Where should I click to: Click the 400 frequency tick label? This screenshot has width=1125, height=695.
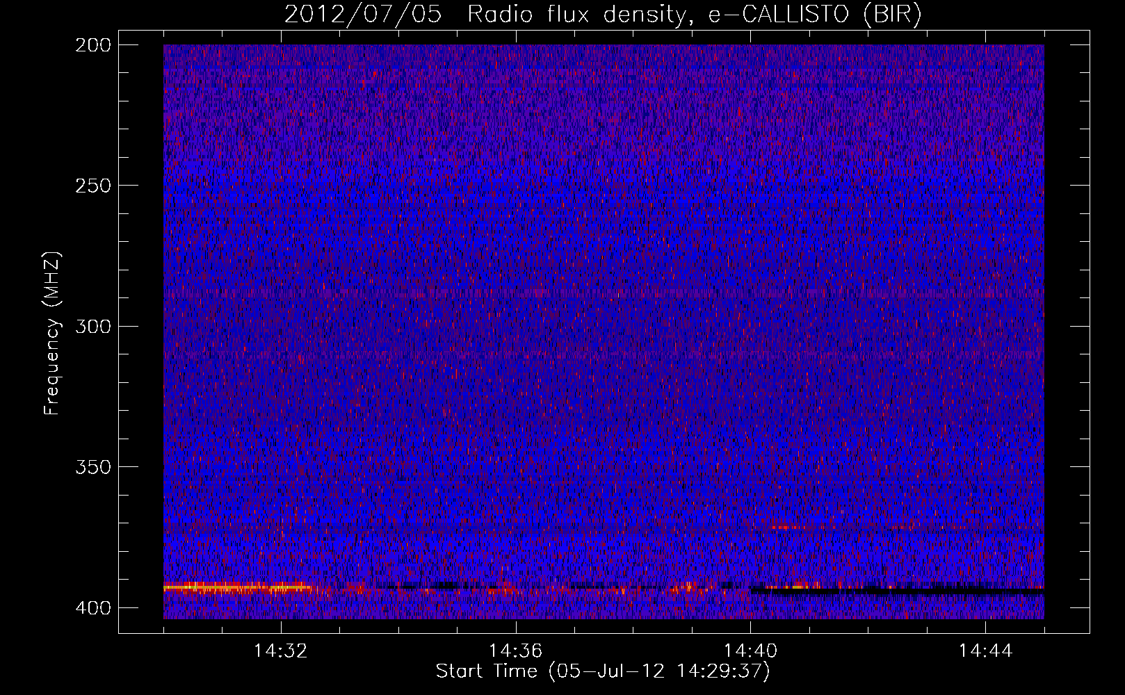tap(92, 608)
